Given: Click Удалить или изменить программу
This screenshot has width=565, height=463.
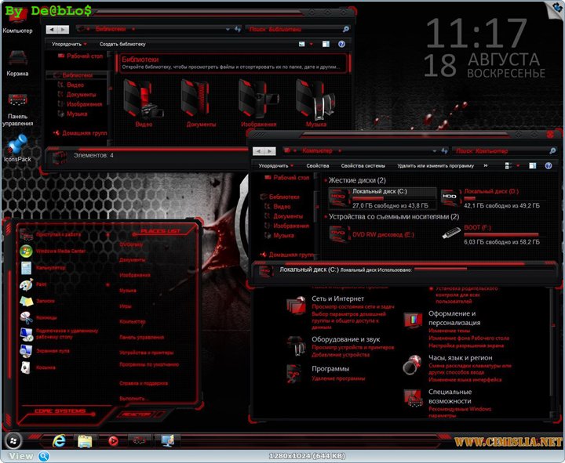Looking at the screenshot, I should (x=435, y=166).
